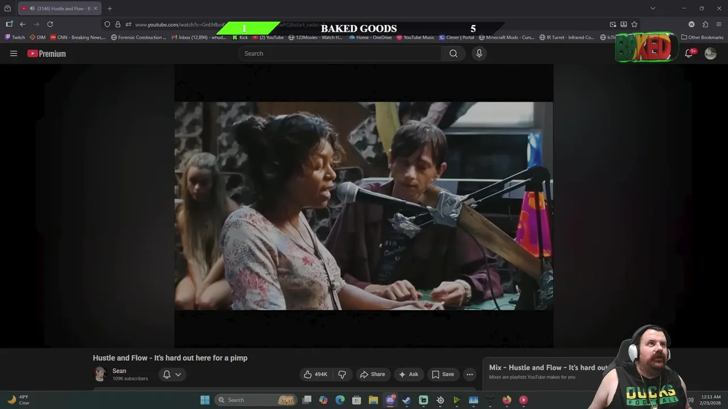Open the YouTube Music bookmark

[415, 37]
